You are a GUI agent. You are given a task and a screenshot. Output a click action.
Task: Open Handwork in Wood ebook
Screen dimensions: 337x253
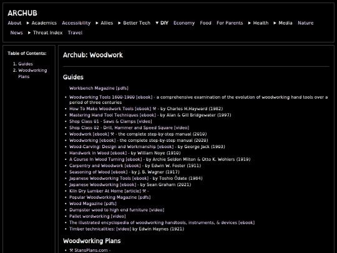tap(98, 153)
